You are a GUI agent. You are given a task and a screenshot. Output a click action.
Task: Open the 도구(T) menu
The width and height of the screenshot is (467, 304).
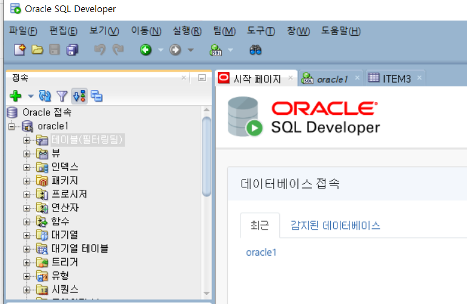261,31
